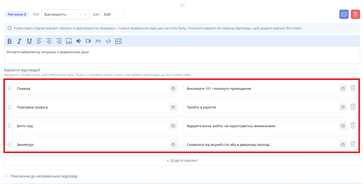Insert a video into the question

(x=88, y=41)
